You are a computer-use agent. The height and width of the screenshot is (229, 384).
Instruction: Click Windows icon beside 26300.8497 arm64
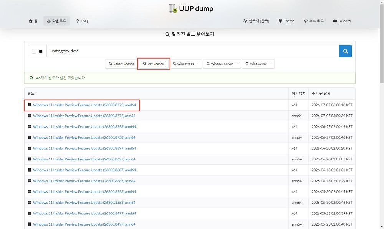tap(30, 224)
